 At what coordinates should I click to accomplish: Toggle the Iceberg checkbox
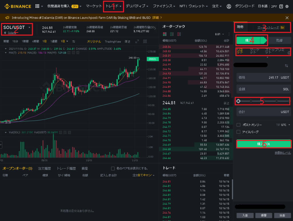238,132
